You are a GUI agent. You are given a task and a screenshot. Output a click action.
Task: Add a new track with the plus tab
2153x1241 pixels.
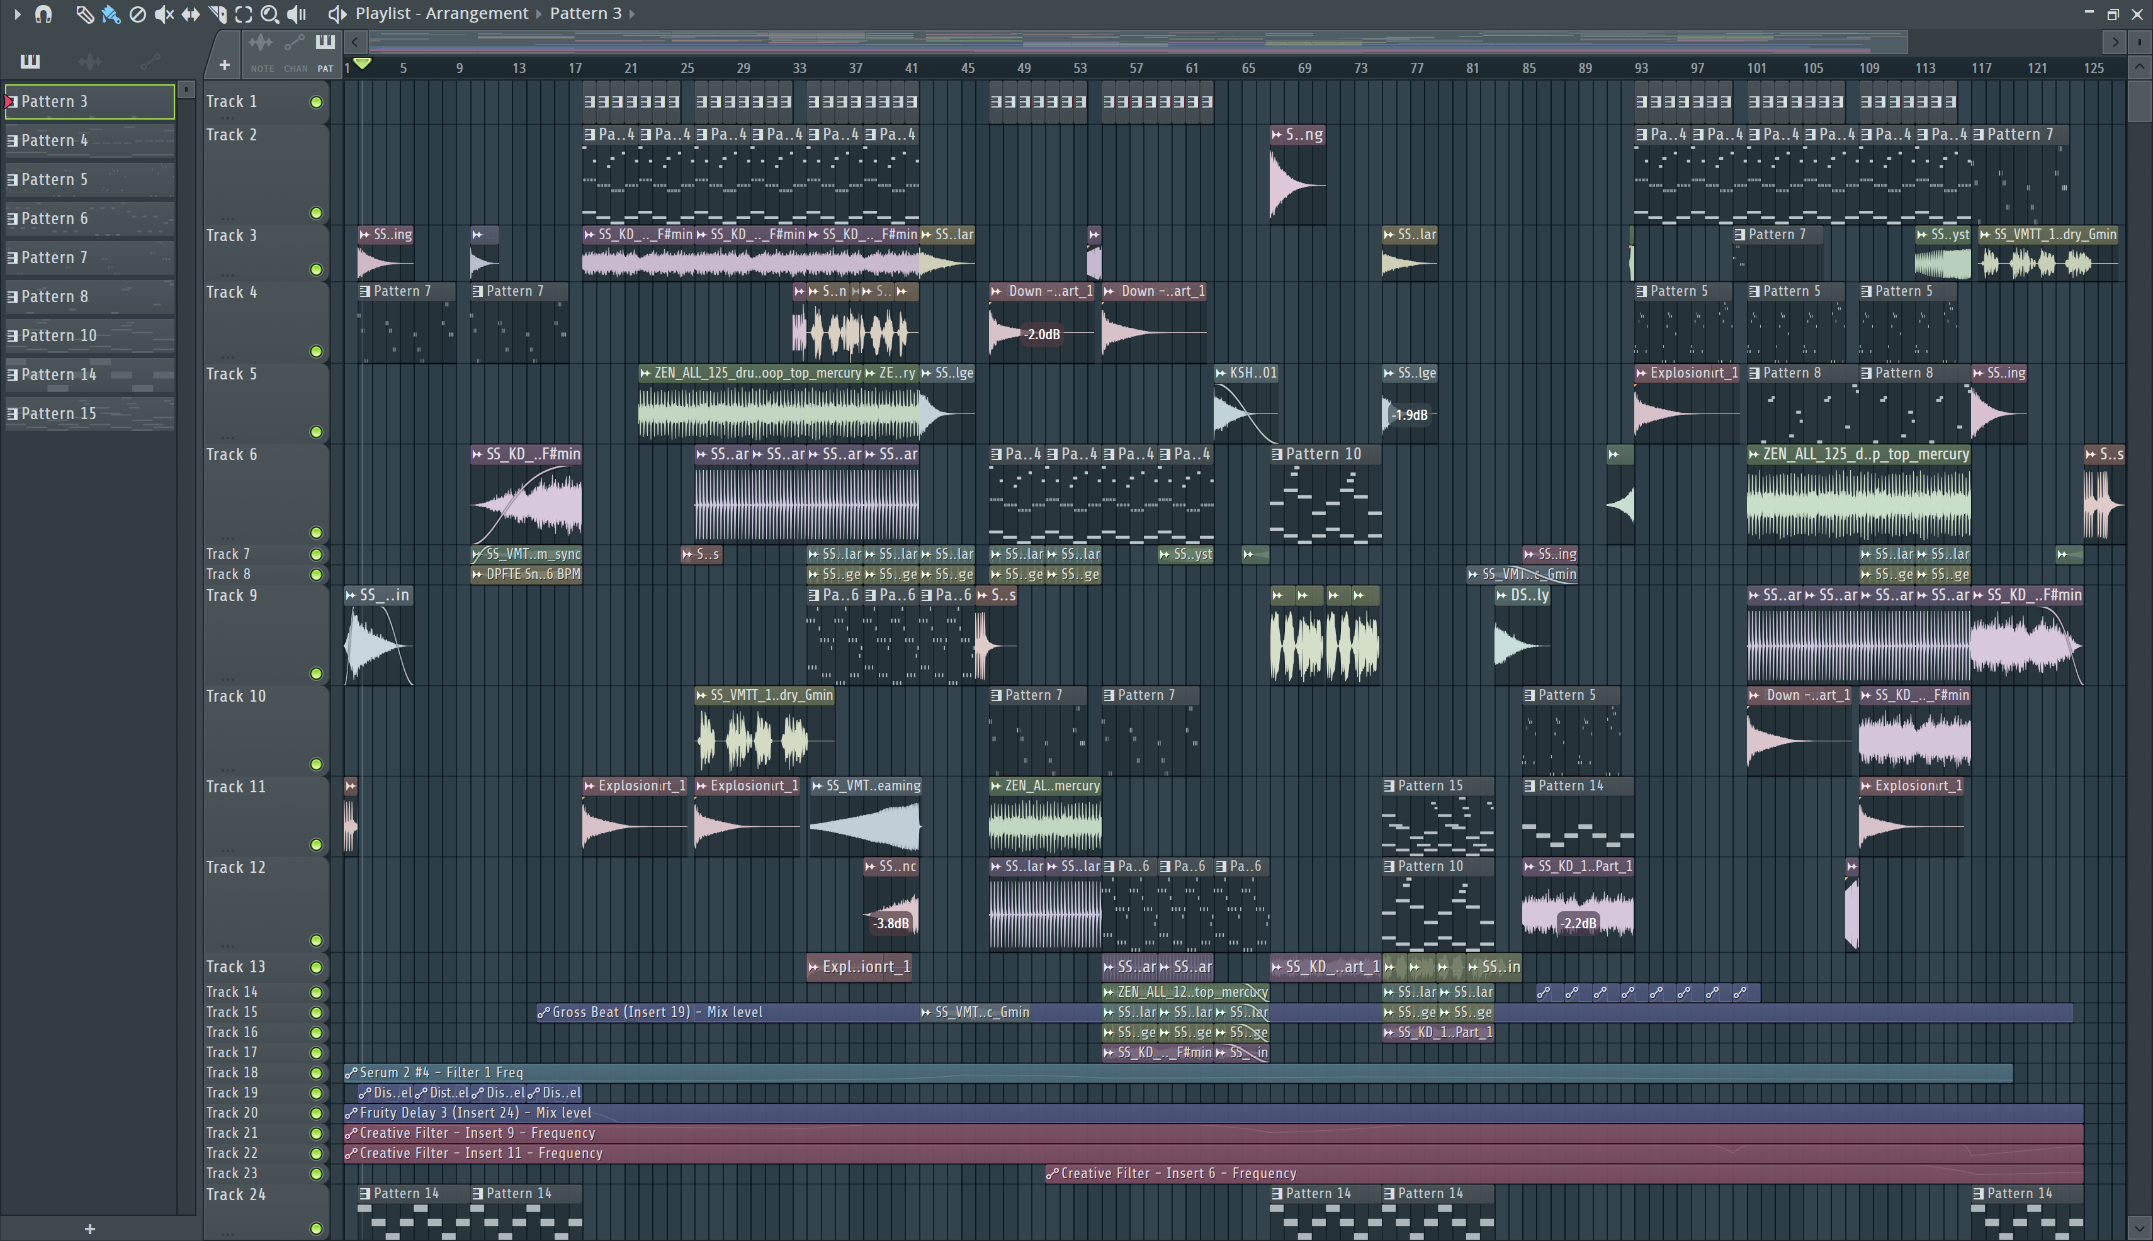click(x=224, y=65)
